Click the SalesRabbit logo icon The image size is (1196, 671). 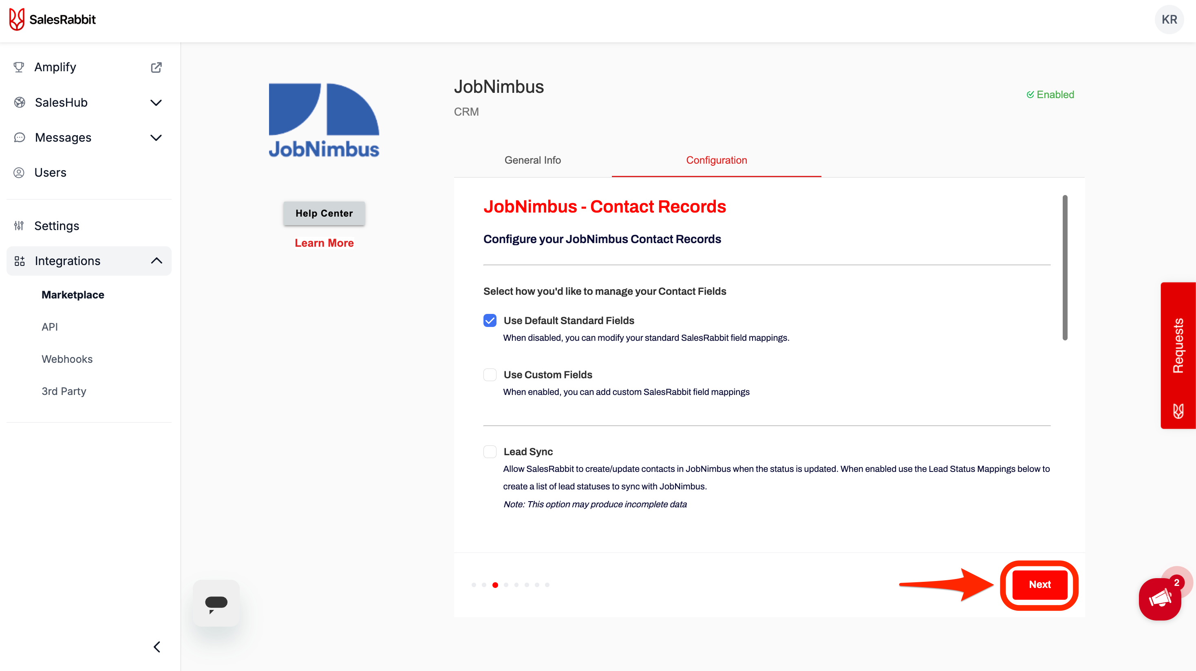17,20
